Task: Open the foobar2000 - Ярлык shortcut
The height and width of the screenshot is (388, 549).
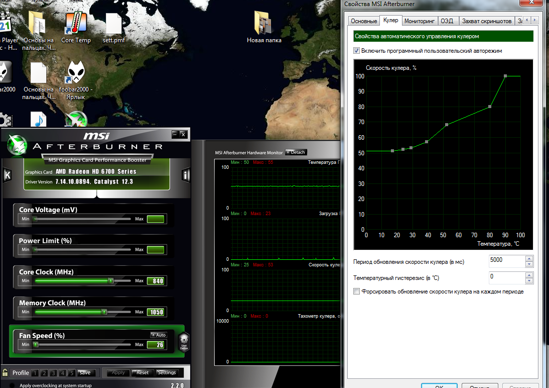Action: click(x=76, y=80)
